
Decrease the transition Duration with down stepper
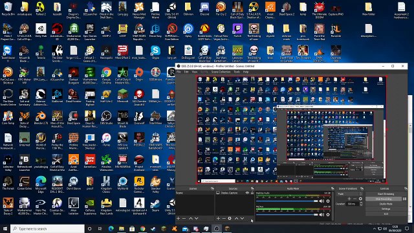[361, 205]
